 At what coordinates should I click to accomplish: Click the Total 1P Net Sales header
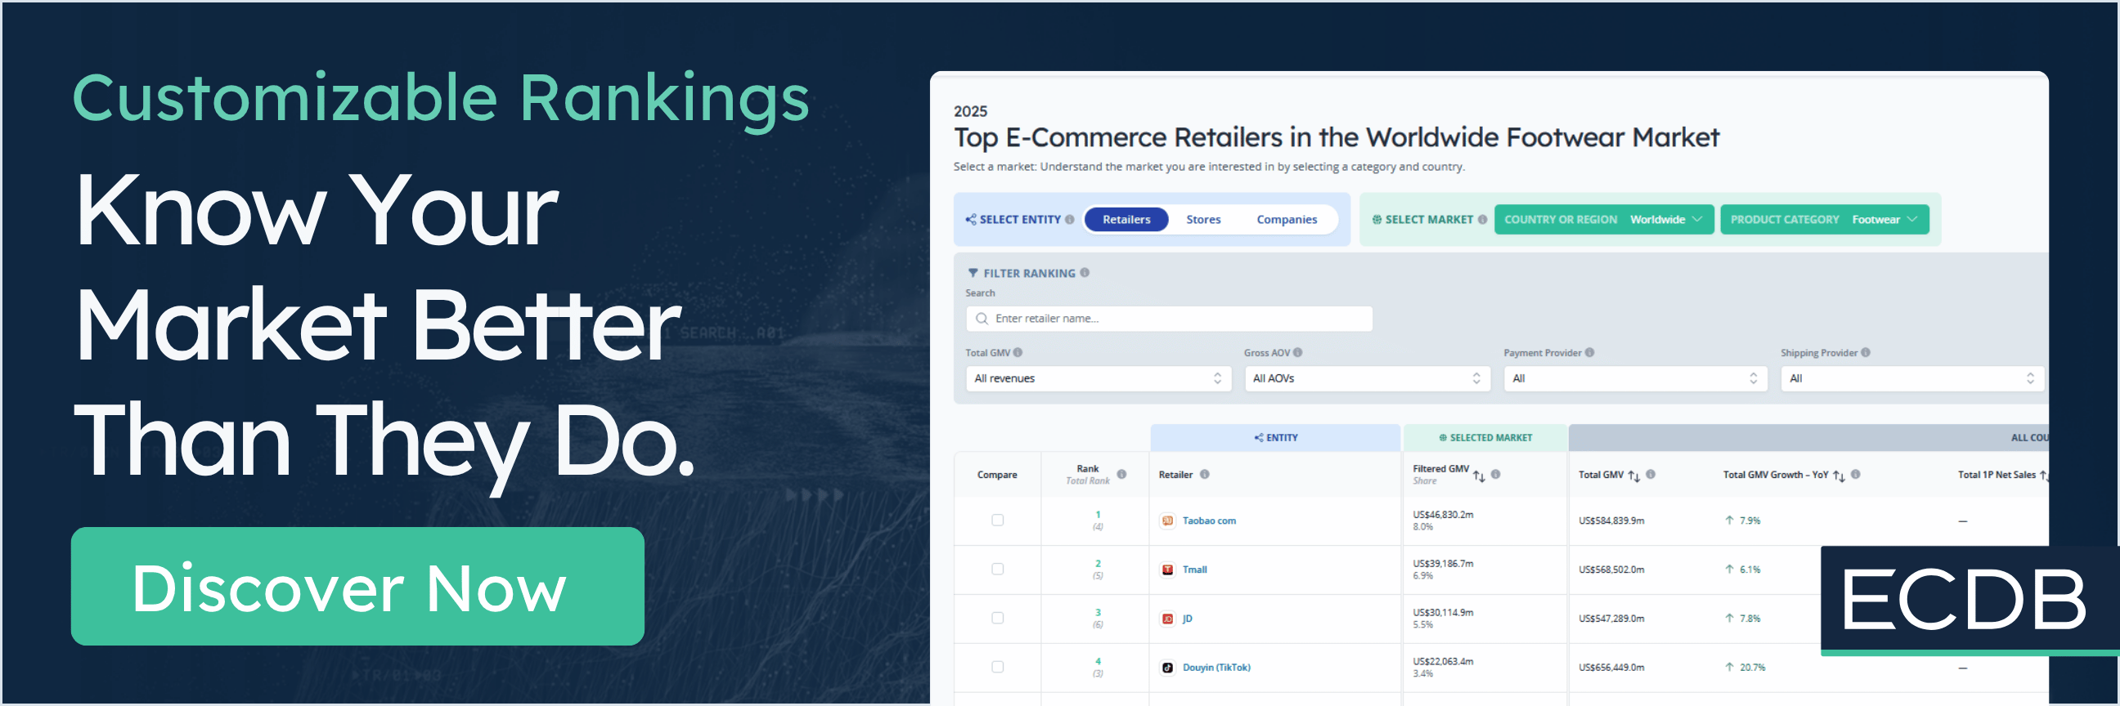click(x=1996, y=475)
